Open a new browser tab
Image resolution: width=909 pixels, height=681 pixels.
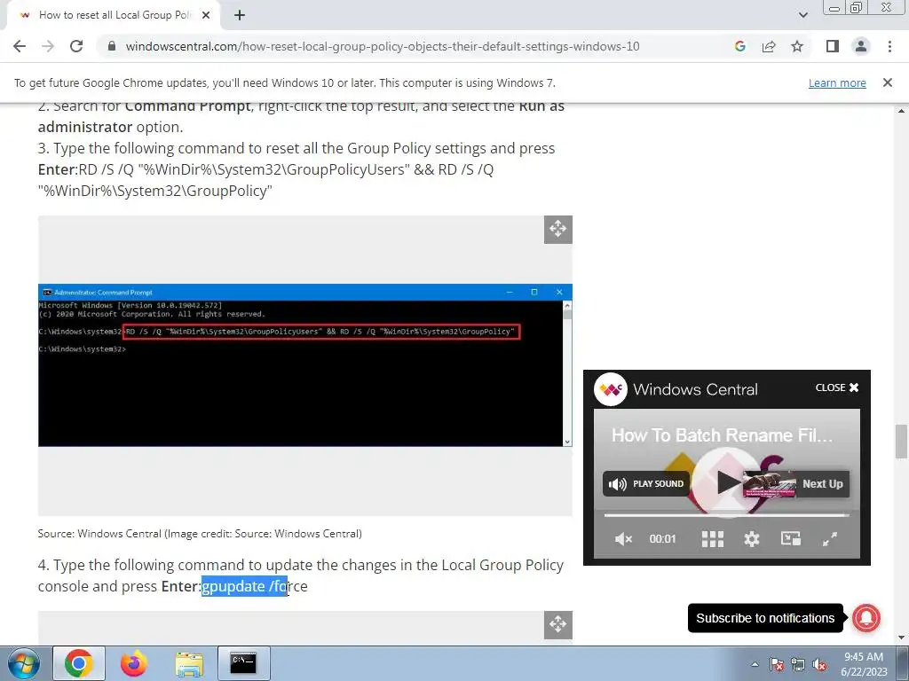tap(240, 15)
